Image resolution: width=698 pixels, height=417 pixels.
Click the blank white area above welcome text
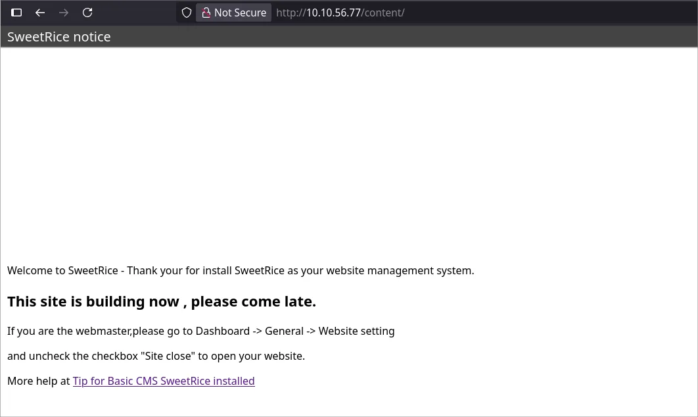coord(348,151)
